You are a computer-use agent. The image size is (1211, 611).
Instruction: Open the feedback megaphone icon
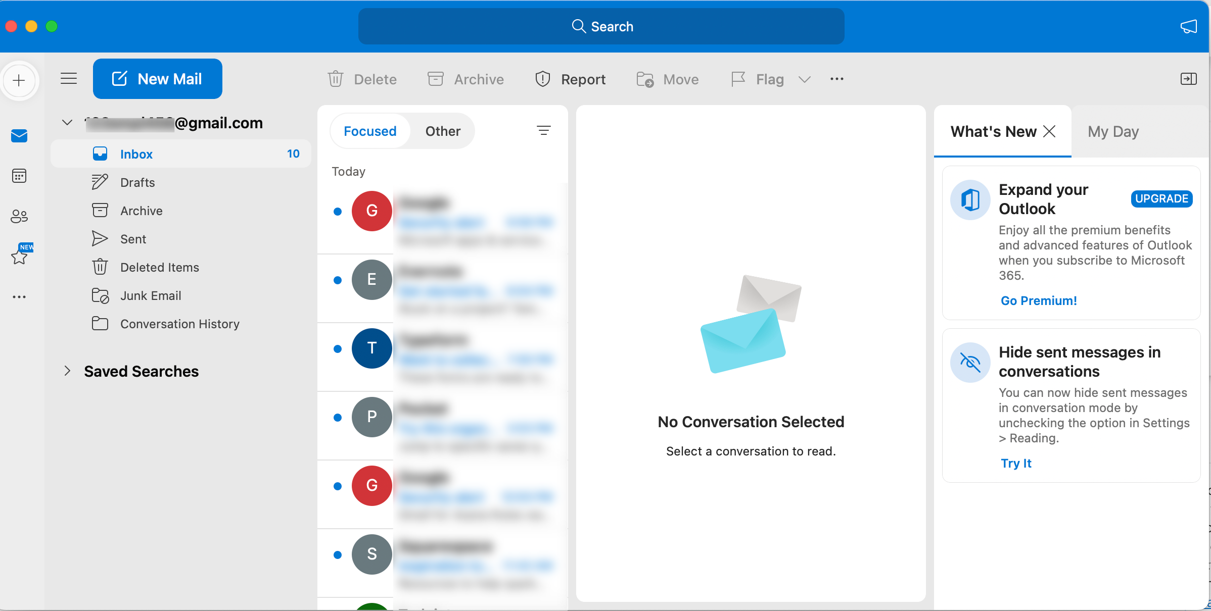[1188, 26]
